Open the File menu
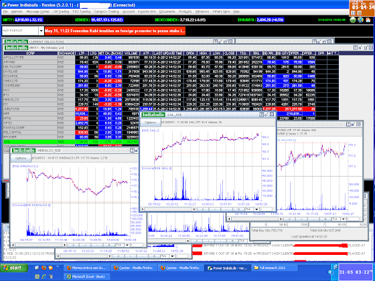 pyautogui.click(x=5, y=11)
